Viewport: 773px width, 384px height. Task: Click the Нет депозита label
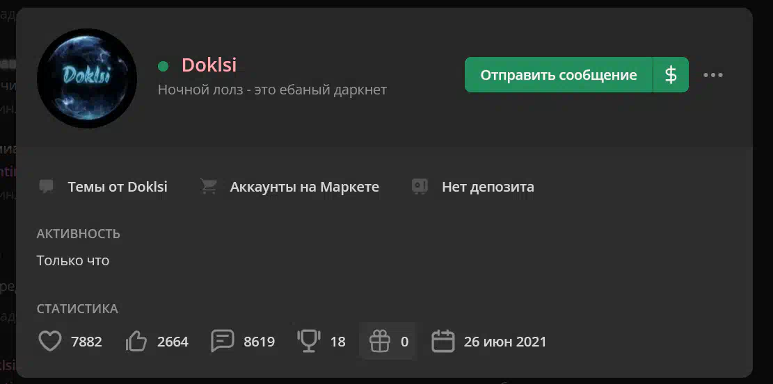pos(488,187)
